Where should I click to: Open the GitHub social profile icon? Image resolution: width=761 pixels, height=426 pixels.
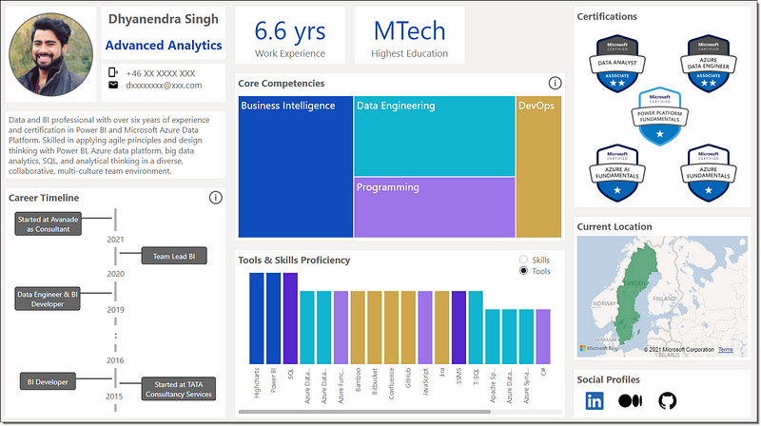[666, 400]
